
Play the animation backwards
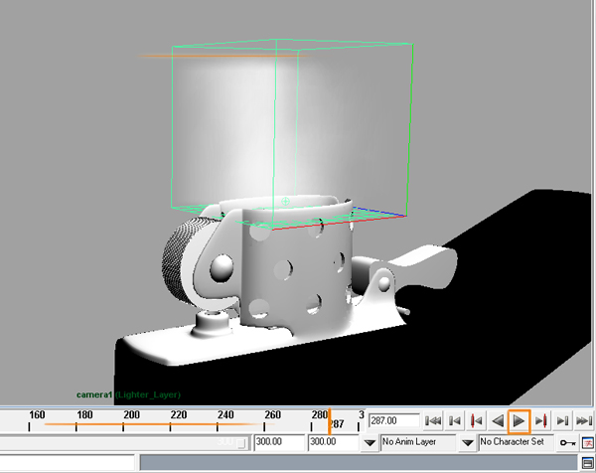498,421
